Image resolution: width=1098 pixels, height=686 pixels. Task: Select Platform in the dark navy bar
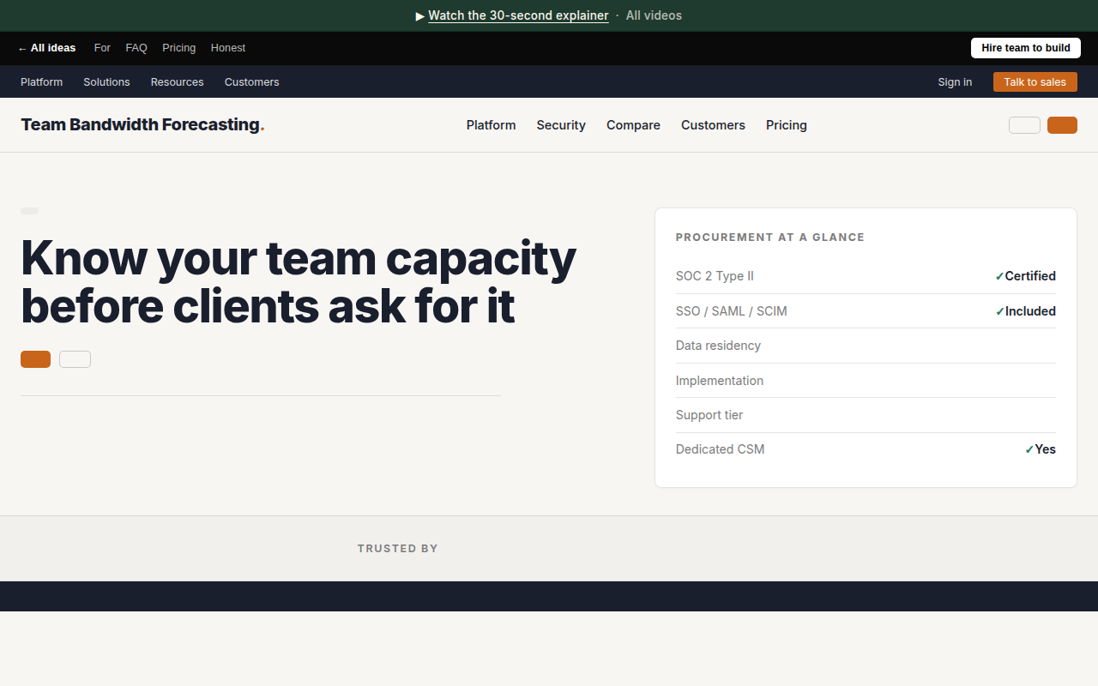point(42,82)
